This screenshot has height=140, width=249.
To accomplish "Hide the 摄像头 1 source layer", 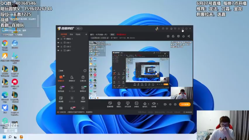I will click(x=58, y=39).
